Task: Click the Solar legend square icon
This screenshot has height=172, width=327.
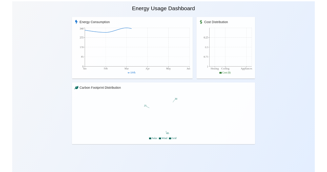Action: [x=150, y=138]
